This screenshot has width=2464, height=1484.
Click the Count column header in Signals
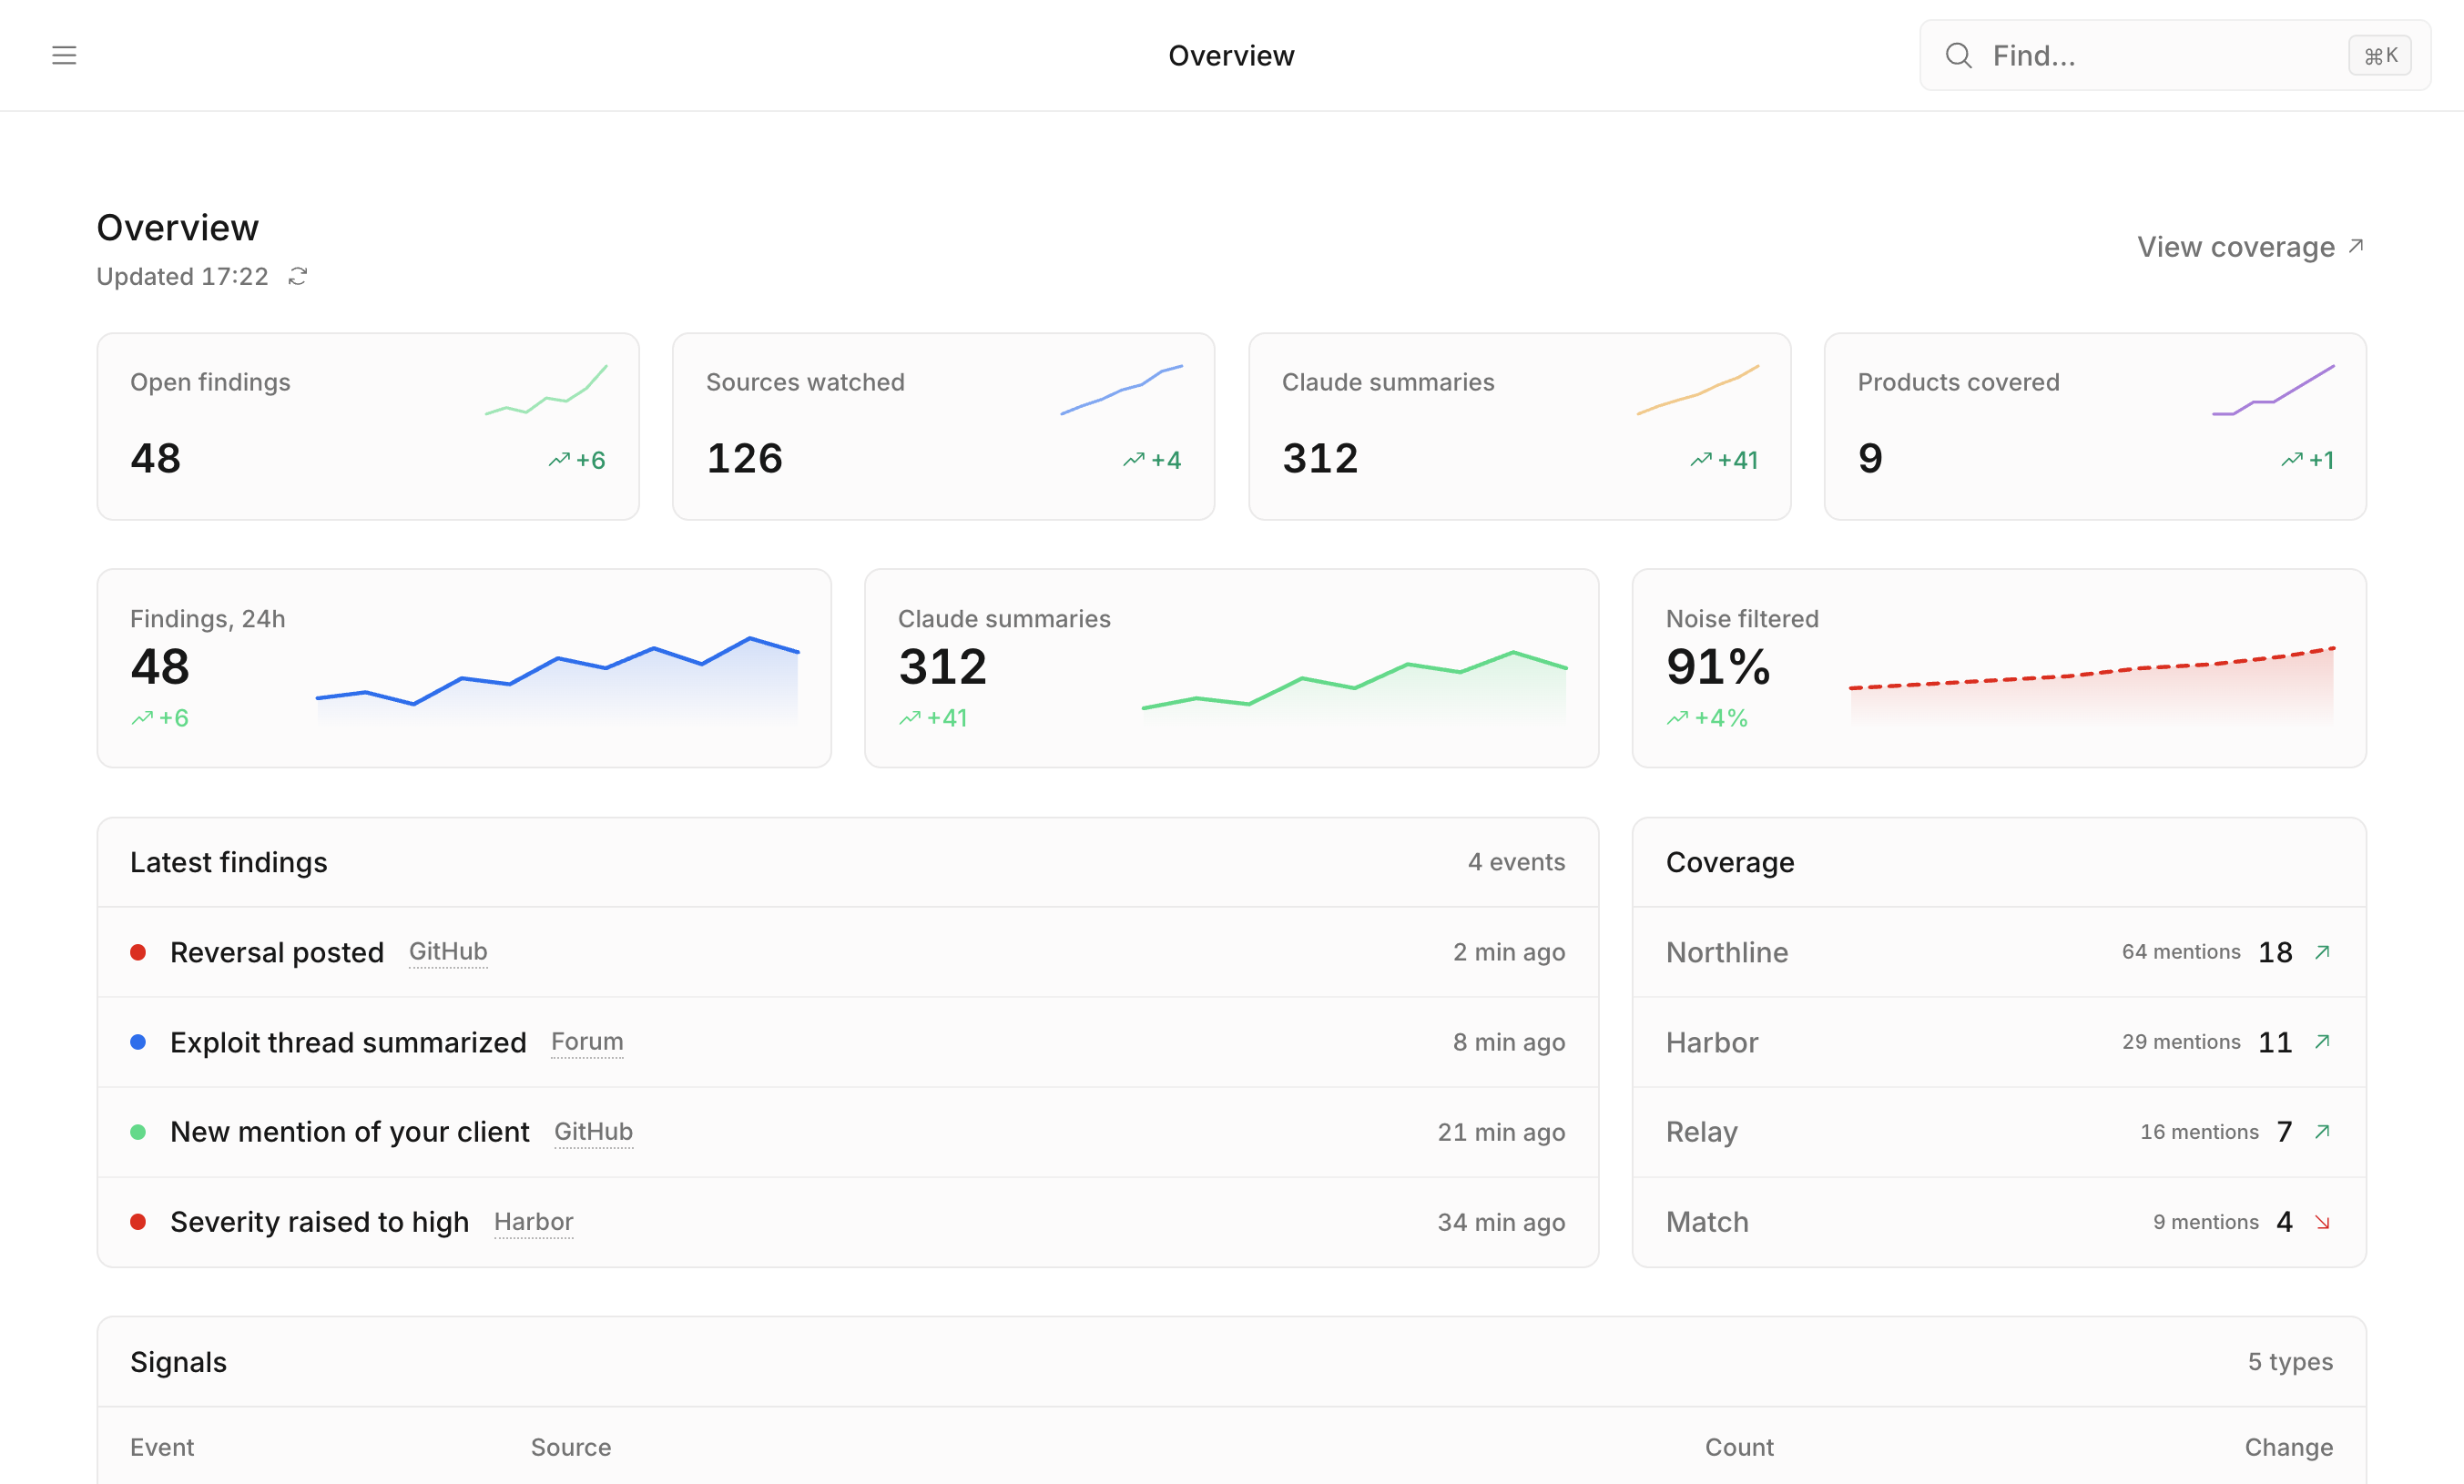coord(1739,1447)
